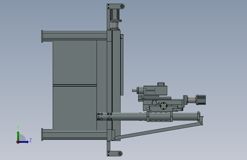Click the green Y axis arrow of the triad
247x160 pixels.
pos(18,136)
